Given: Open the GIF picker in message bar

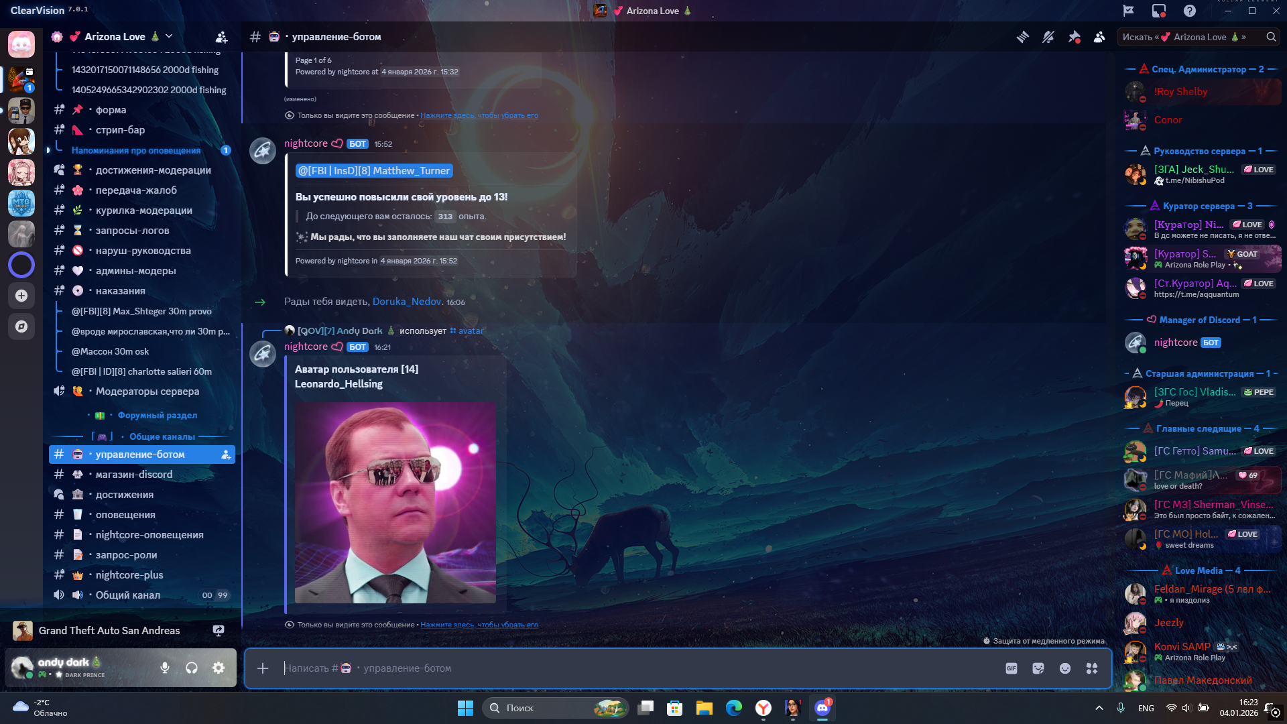Looking at the screenshot, I should pos(1012,668).
